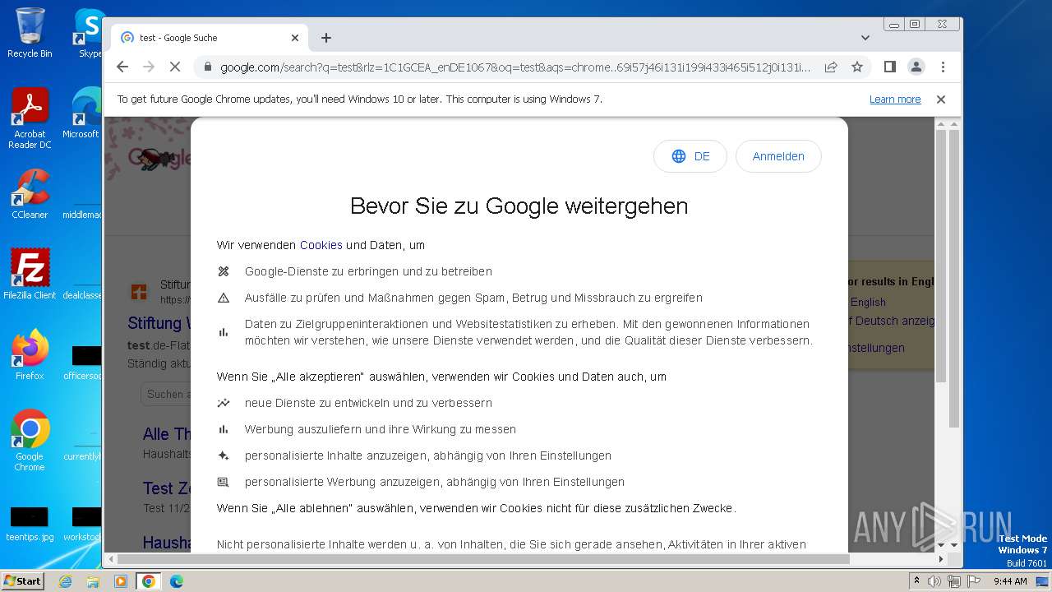Select the teentips.jpg desktop file
1052x592 pixels.
30,525
